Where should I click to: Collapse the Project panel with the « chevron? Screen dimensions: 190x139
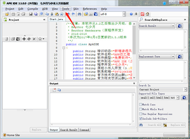44,20
